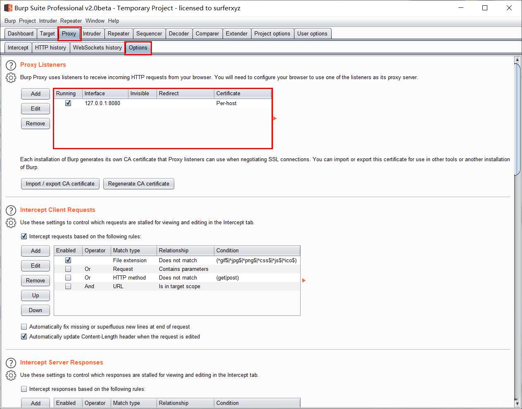Open the Comparer tab

click(x=207, y=34)
